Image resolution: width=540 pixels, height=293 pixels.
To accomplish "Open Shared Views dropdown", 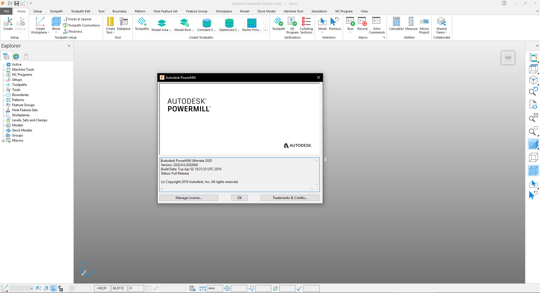I will [x=446, y=33].
